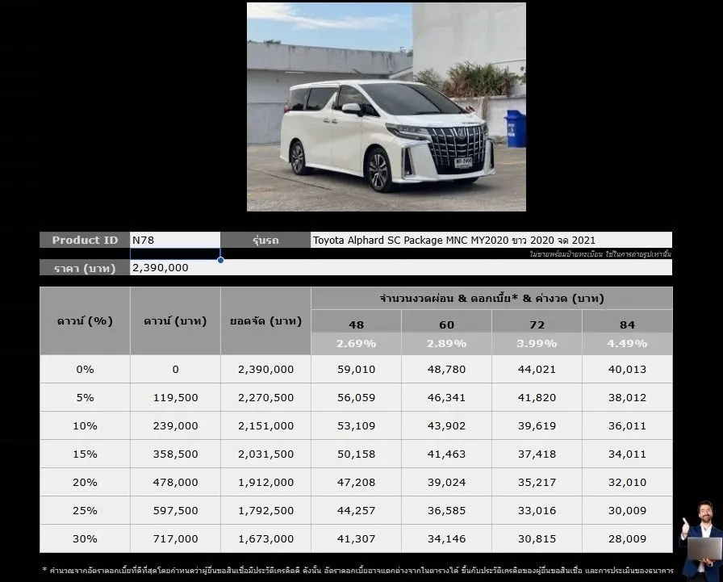Image resolution: width=723 pixels, height=582 pixels.
Task: Select the 25% down payment row label
Action: click(x=85, y=510)
